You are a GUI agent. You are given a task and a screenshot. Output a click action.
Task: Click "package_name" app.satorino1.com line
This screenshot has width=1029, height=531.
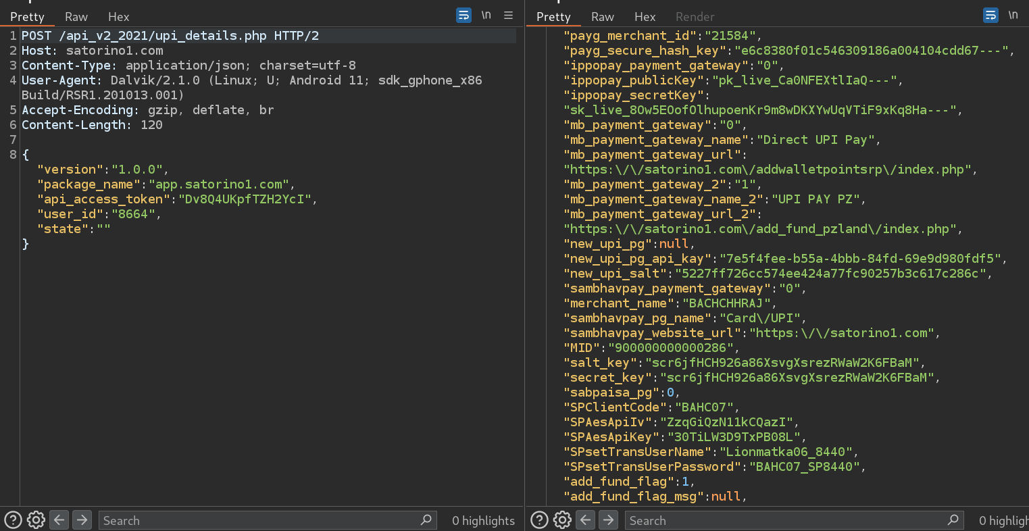[x=166, y=184]
